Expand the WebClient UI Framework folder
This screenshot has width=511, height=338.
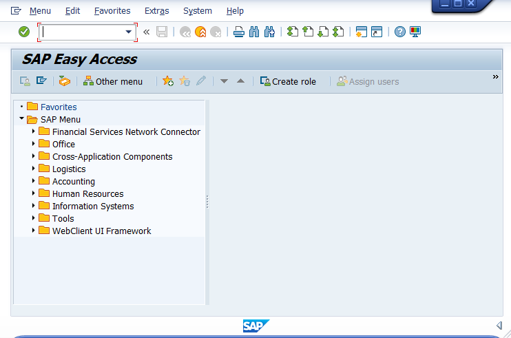pos(33,230)
